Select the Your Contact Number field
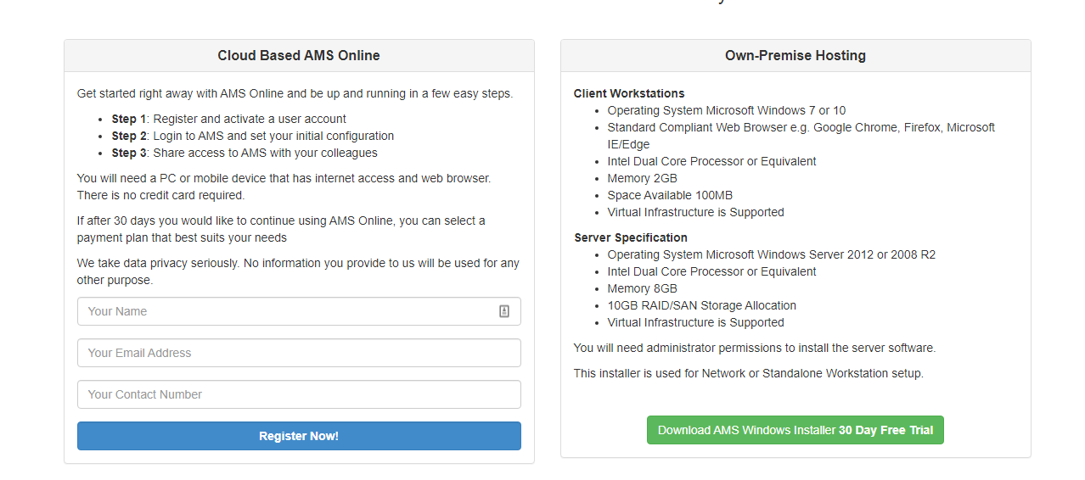 click(299, 394)
